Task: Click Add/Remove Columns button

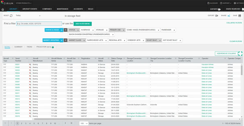Action: tap(226, 53)
